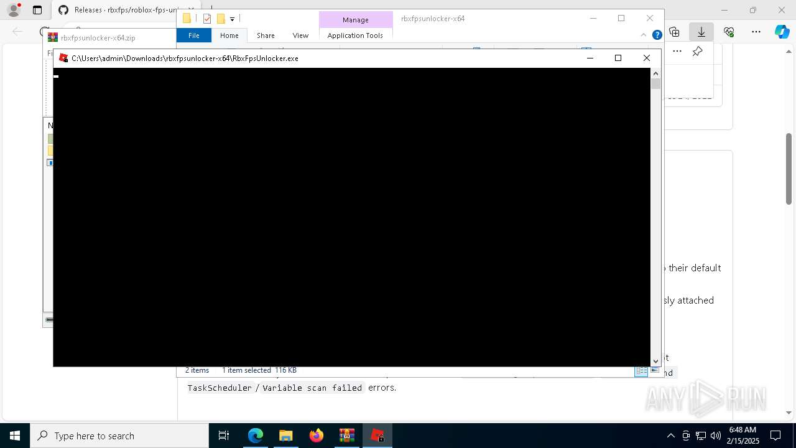The height and width of the screenshot is (448, 796).
Task: Open Firefox taskbar icon
Action: (317, 436)
